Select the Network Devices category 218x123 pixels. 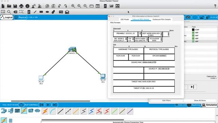tap(4, 111)
